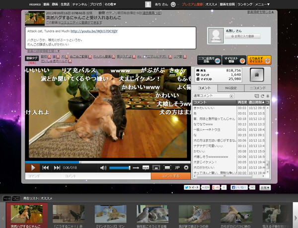Enter fullscreen mode icon
This screenshot has width=298, height=228.
[x=167, y=168]
